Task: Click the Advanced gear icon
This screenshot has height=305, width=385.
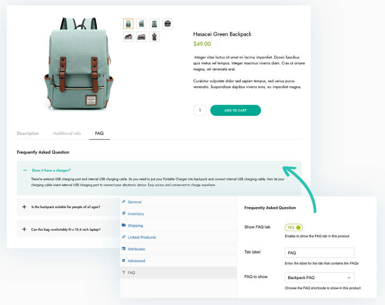Action: (x=124, y=261)
